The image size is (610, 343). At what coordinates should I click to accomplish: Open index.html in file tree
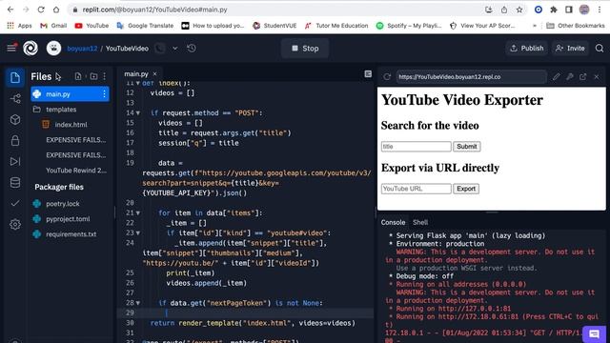pos(71,125)
